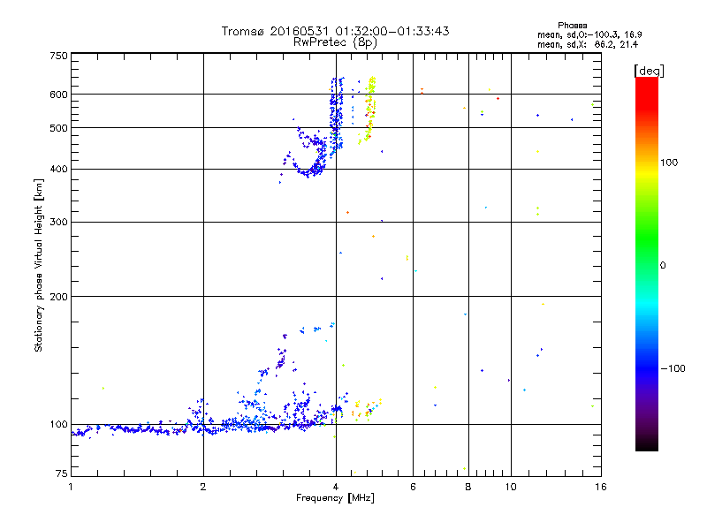
Task: Click the x-axis tick label '6'
Action: coord(413,487)
